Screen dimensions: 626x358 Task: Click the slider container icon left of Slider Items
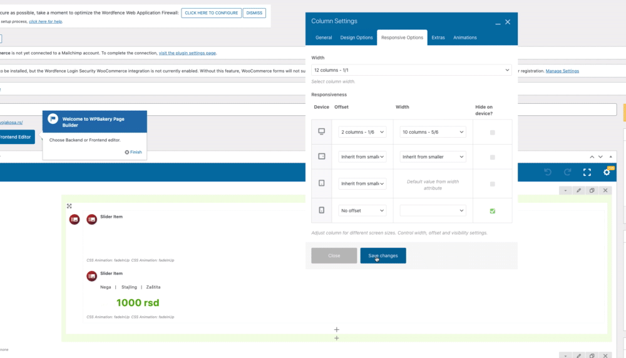pos(74,219)
